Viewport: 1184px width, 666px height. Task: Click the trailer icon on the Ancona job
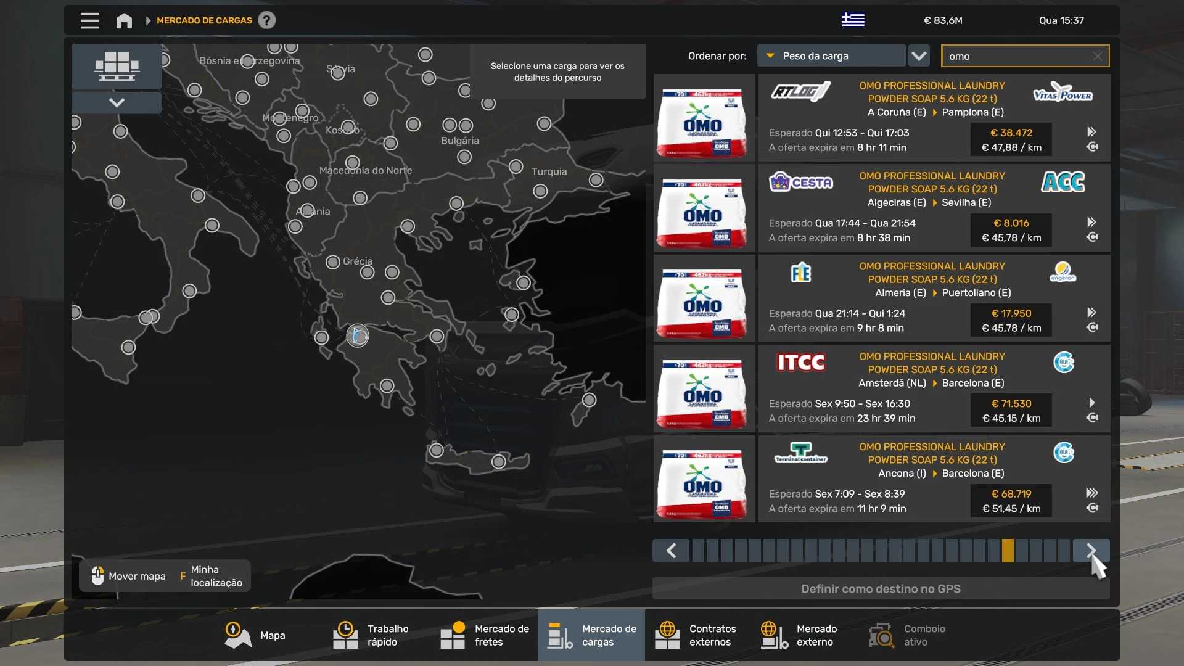pyautogui.click(x=1092, y=508)
